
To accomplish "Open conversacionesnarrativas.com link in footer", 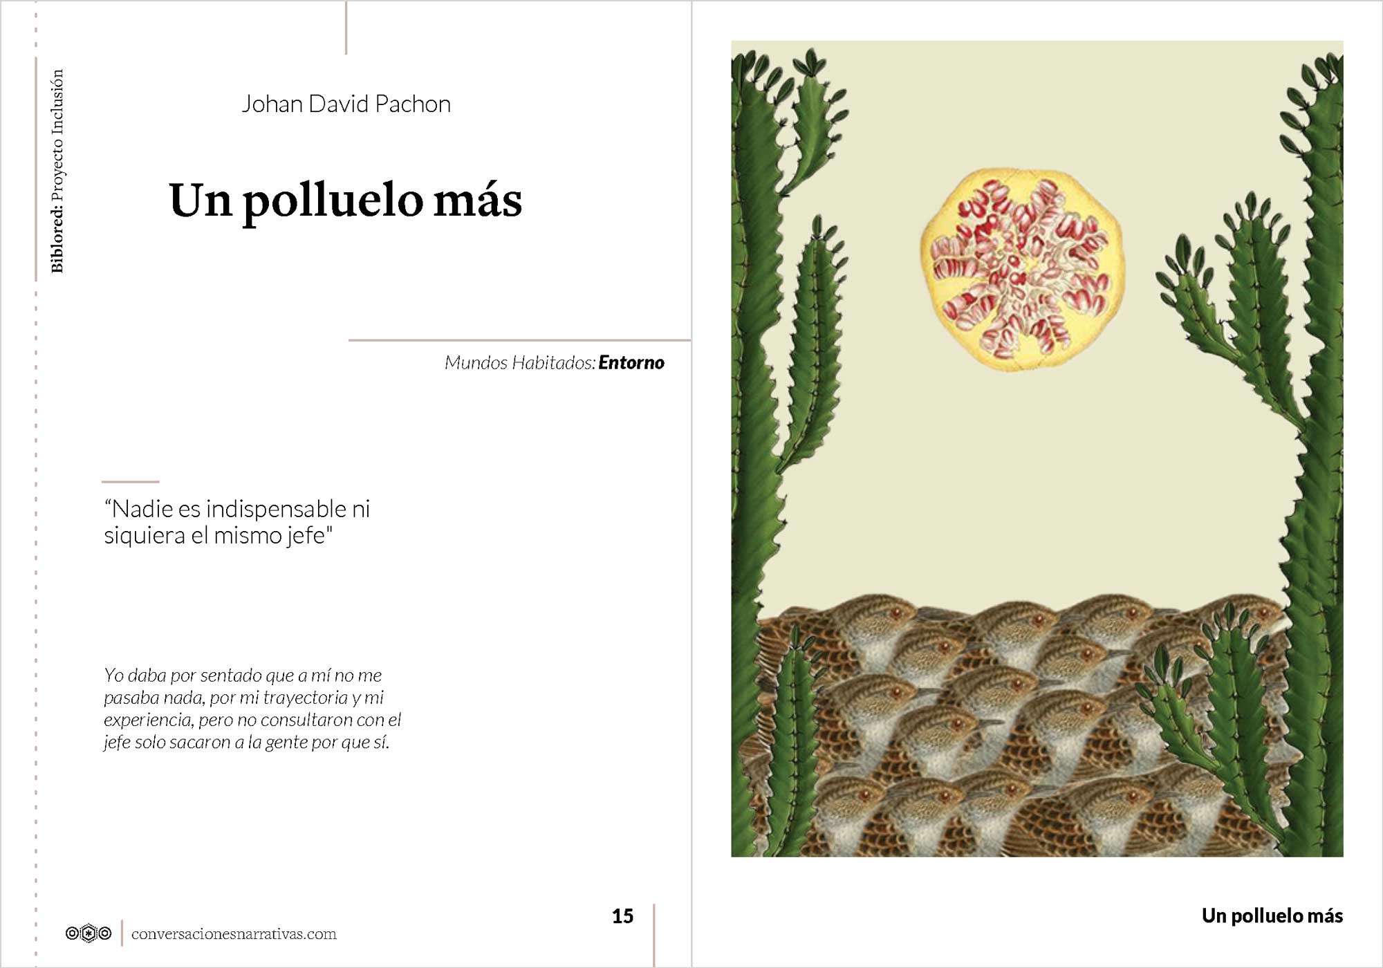I will pyautogui.click(x=234, y=934).
